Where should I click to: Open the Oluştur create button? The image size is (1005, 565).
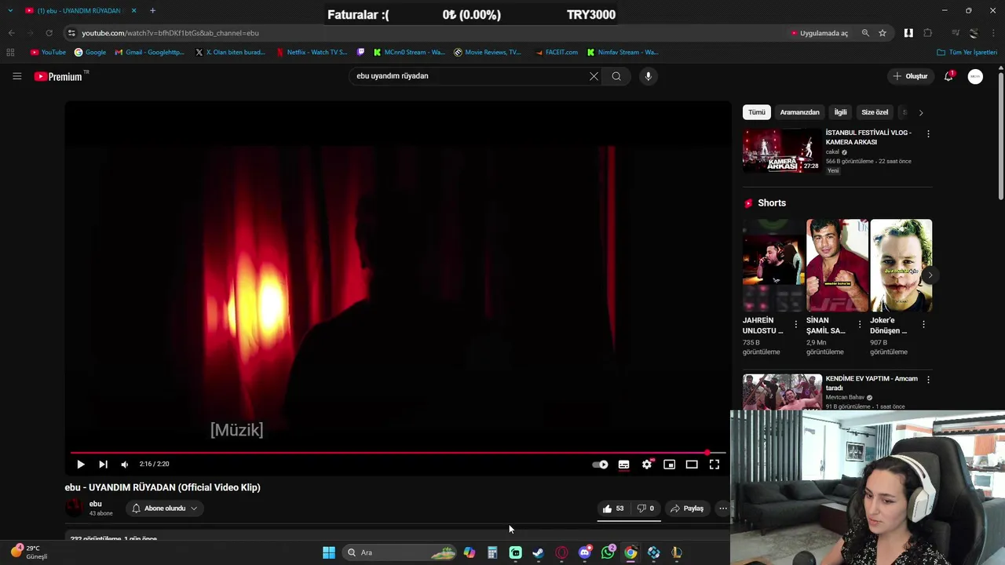click(911, 76)
